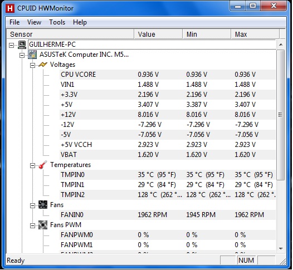This screenshot has width=293, height=270.
Task: Select the VIN1 sensor row
Action: [x=168, y=85]
